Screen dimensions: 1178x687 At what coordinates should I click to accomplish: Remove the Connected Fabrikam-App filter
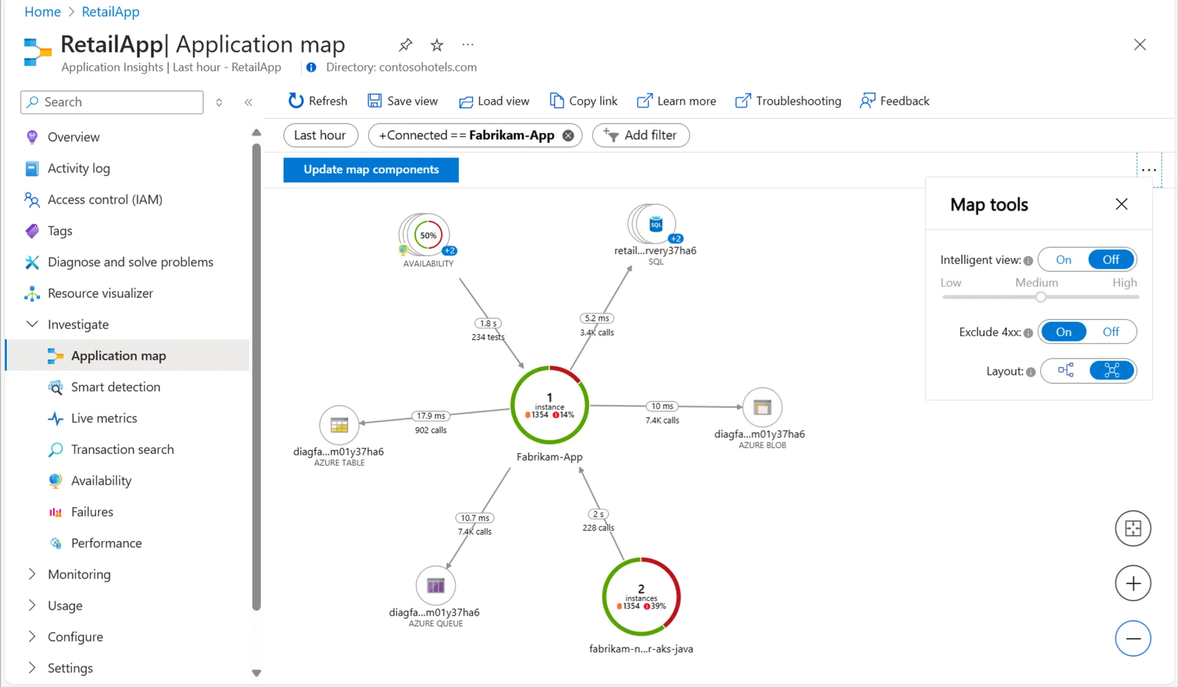coord(568,135)
